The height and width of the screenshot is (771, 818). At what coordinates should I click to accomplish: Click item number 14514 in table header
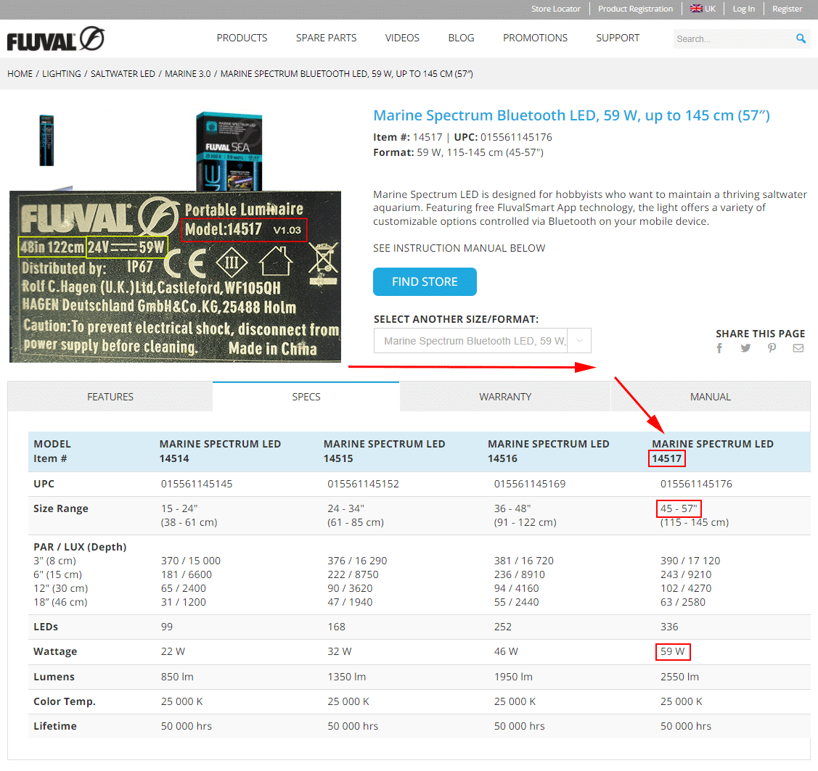(174, 458)
